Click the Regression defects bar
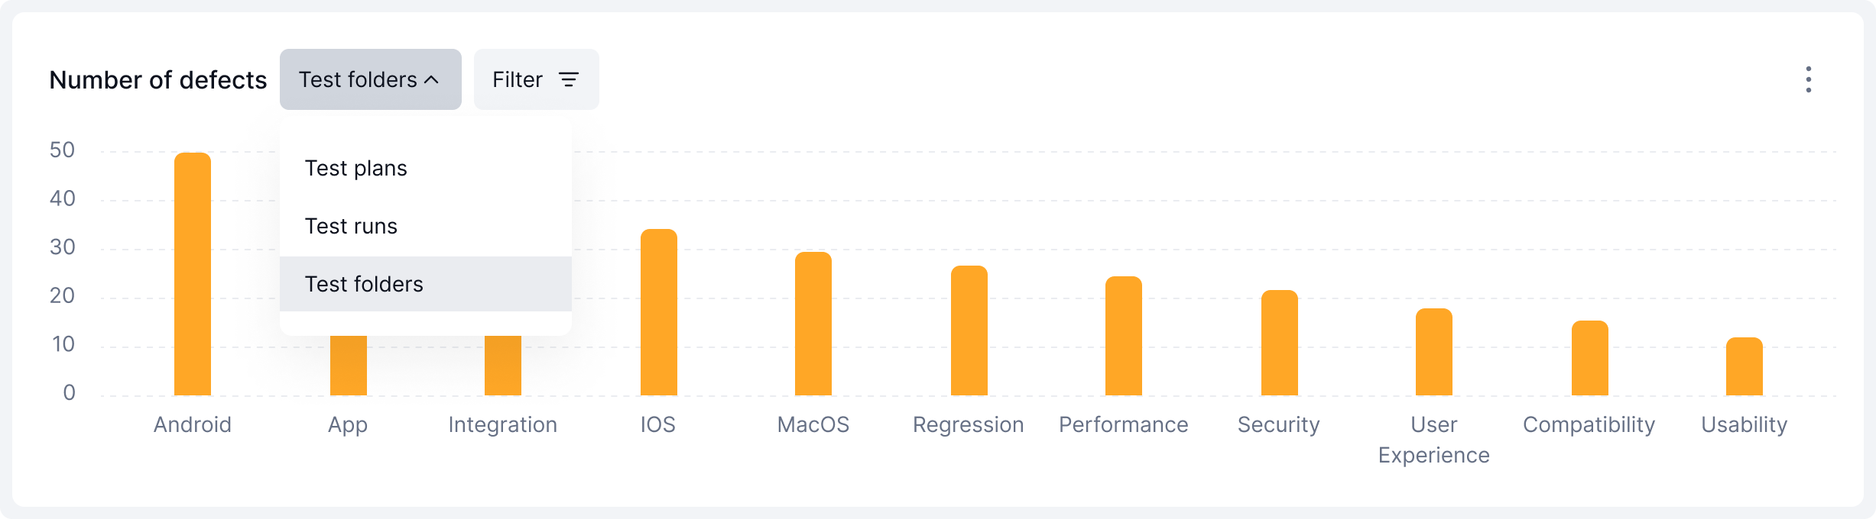This screenshot has width=1876, height=519. [x=969, y=331]
